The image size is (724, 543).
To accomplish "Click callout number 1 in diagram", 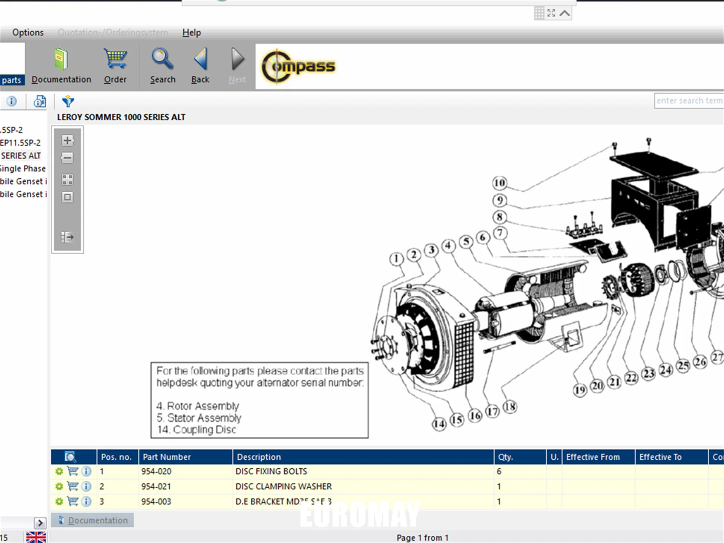I will (x=396, y=259).
